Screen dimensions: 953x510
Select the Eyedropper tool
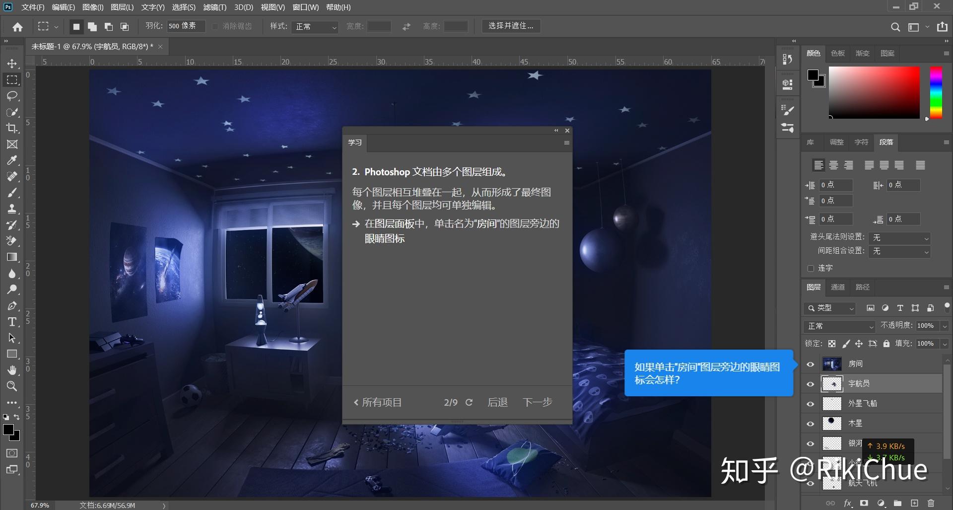coord(12,160)
